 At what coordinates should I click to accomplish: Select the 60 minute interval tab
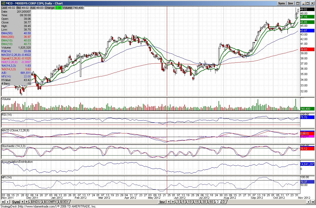(x=211, y=202)
